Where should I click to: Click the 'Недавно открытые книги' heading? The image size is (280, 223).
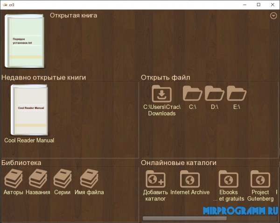[x=43, y=78]
